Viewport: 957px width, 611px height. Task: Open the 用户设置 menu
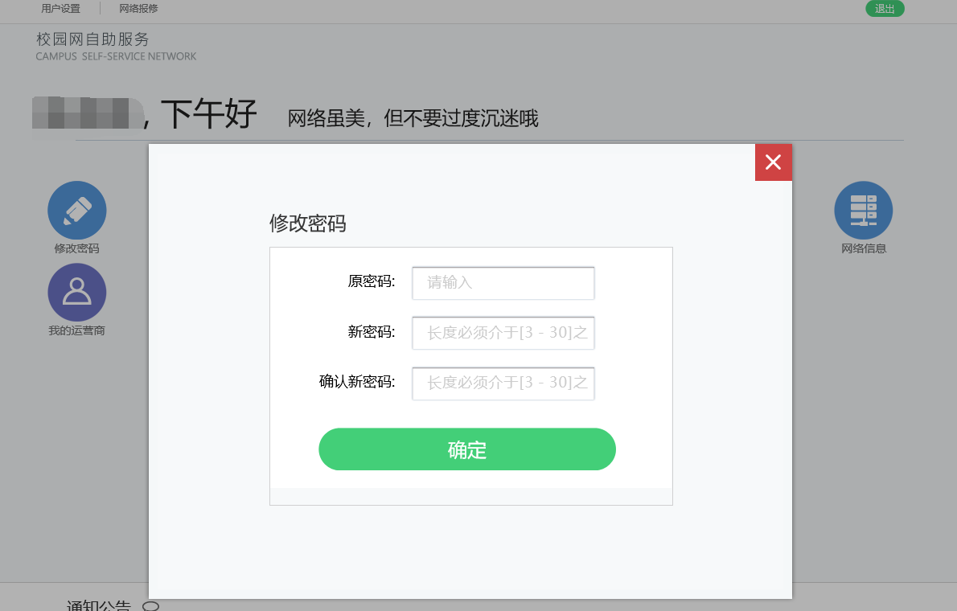pos(59,9)
